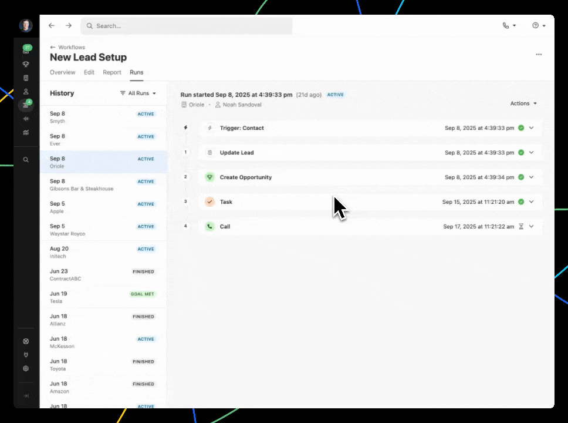This screenshot has width=568, height=423.
Task: Click the Update Lead building icon
Action: pos(209,152)
